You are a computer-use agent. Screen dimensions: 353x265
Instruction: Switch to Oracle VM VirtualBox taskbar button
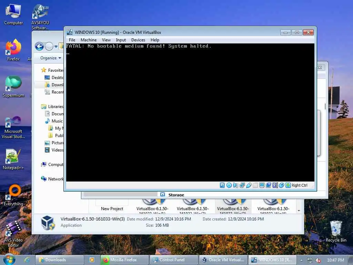pos(223,260)
